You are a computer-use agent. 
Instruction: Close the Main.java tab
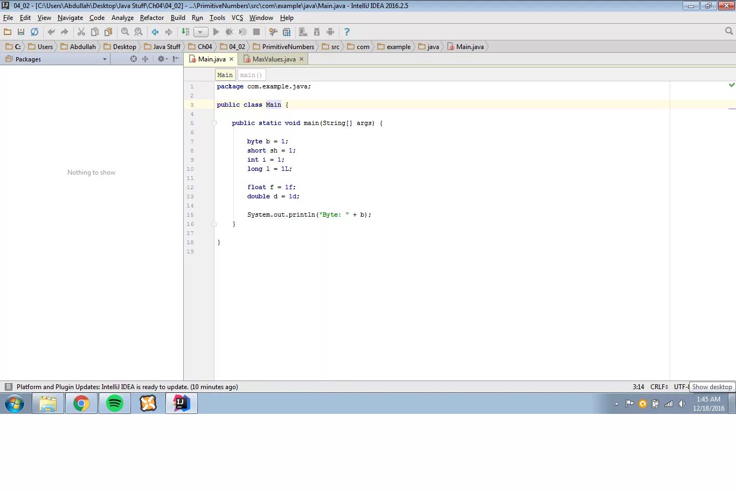pos(232,59)
